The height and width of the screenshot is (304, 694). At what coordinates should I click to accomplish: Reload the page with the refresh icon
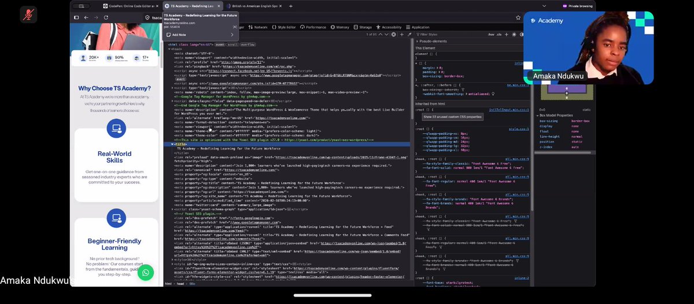(x=106, y=17)
